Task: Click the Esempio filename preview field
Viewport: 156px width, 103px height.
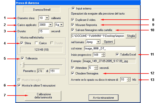Action: (109, 61)
